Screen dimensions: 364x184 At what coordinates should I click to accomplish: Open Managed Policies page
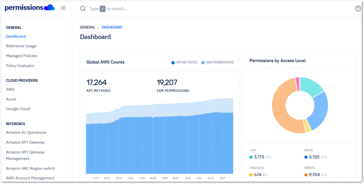click(21, 56)
